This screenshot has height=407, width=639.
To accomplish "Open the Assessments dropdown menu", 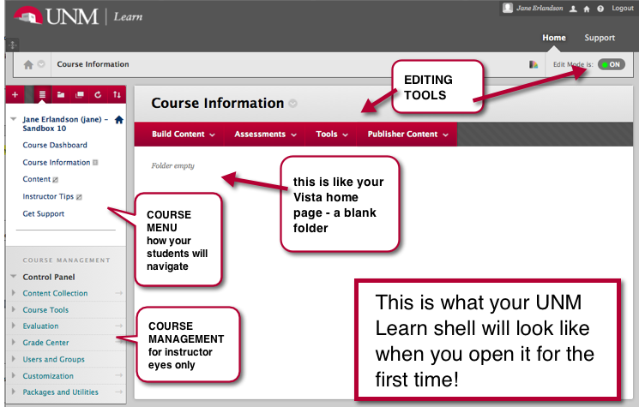I will (265, 135).
